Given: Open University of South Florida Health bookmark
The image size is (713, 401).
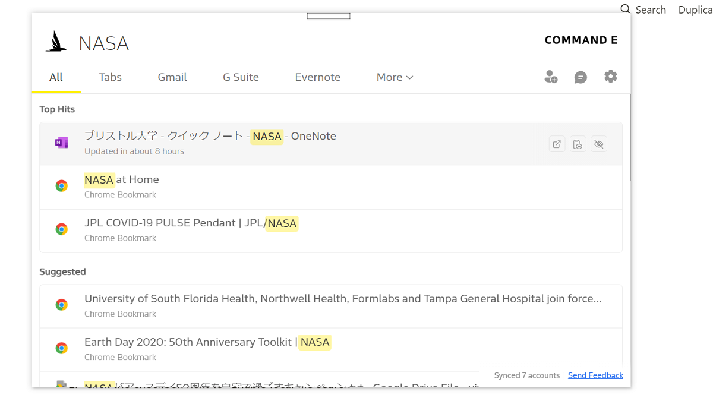Looking at the screenshot, I should 331,307.
